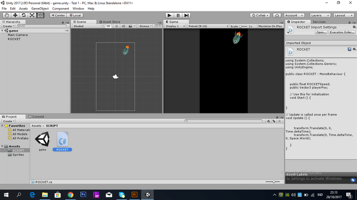Toggle Center pivot mode
This screenshot has width=357, height=200.
[58, 15]
